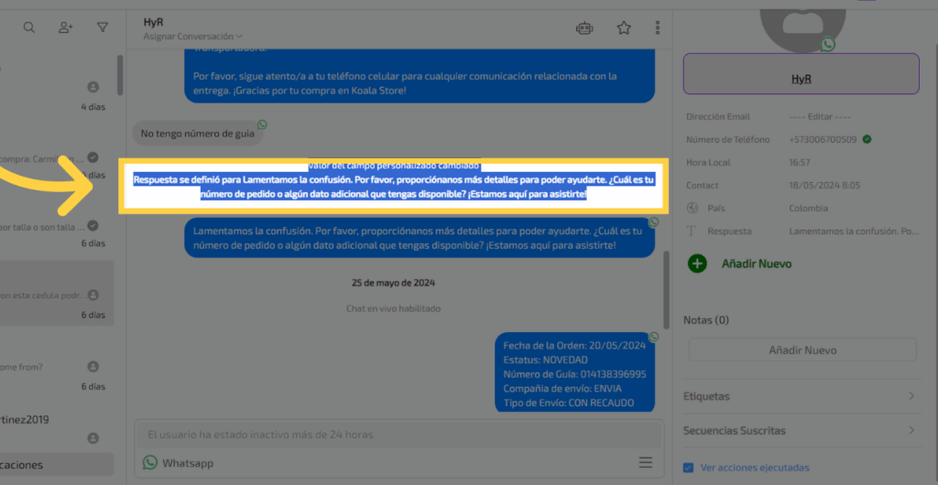Click the green plus Añadir Nuevo icon
The height and width of the screenshot is (485, 938).
click(697, 264)
